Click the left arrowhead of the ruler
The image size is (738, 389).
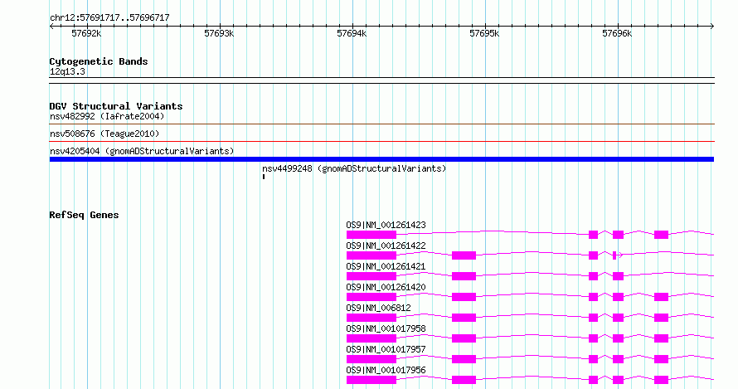click(51, 27)
